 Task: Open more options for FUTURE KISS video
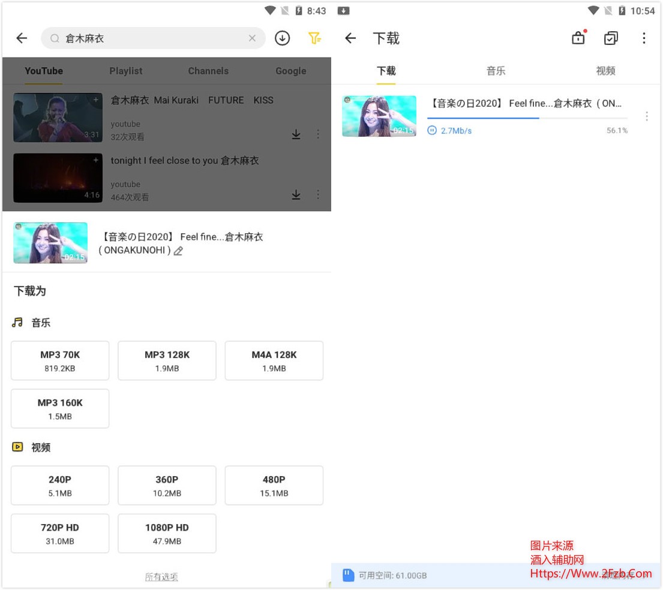pyautogui.click(x=318, y=134)
